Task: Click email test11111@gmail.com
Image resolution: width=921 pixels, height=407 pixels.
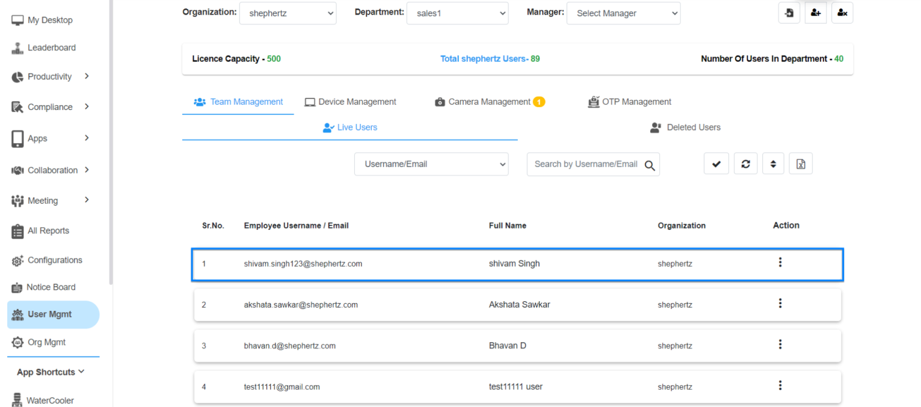Action: pos(282,387)
